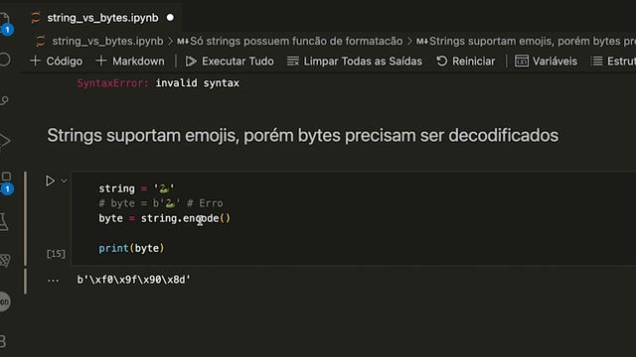Open cell output options ellipsis
The image size is (636, 357).
53,280
